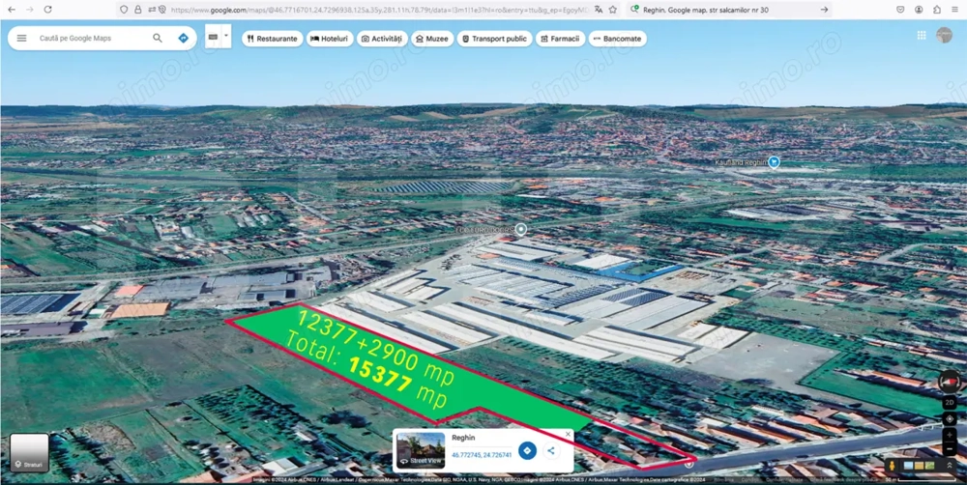The width and height of the screenshot is (967, 485).
Task: Select the Street View pegman
Action: click(892, 466)
